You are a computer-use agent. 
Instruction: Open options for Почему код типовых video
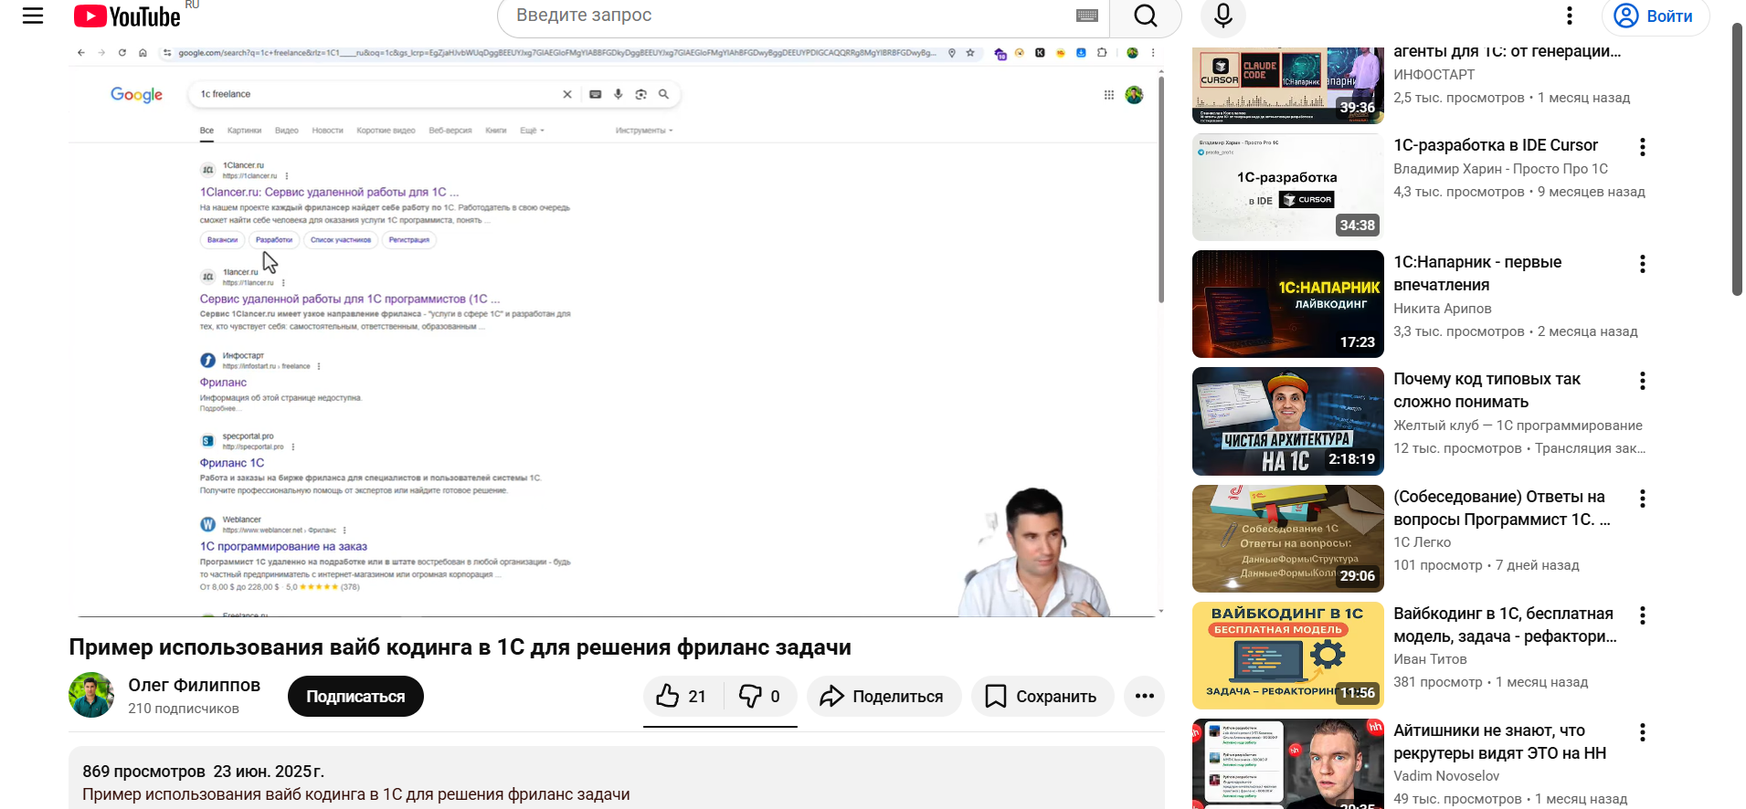tap(1642, 381)
